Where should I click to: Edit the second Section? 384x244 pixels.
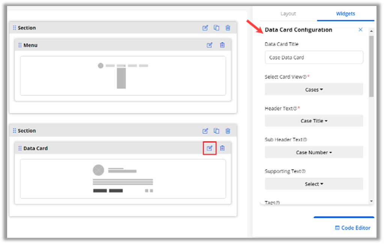[205, 131]
